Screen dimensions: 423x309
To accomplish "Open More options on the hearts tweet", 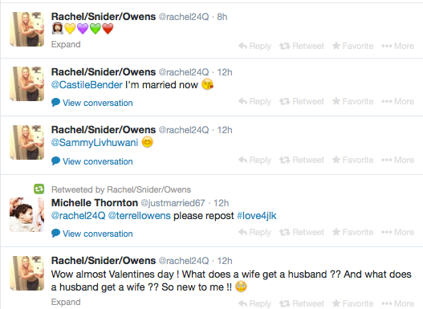I will 397,46.
